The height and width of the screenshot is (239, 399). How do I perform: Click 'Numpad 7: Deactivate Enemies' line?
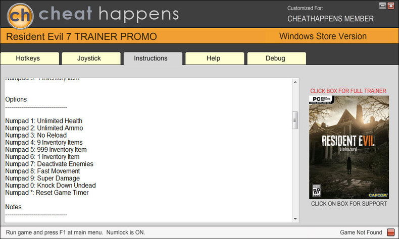(49, 164)
